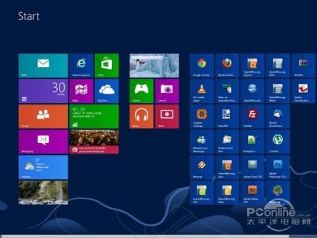
Task: Open the Logitech Unifying tile
Action: click(x=202, y=116)
